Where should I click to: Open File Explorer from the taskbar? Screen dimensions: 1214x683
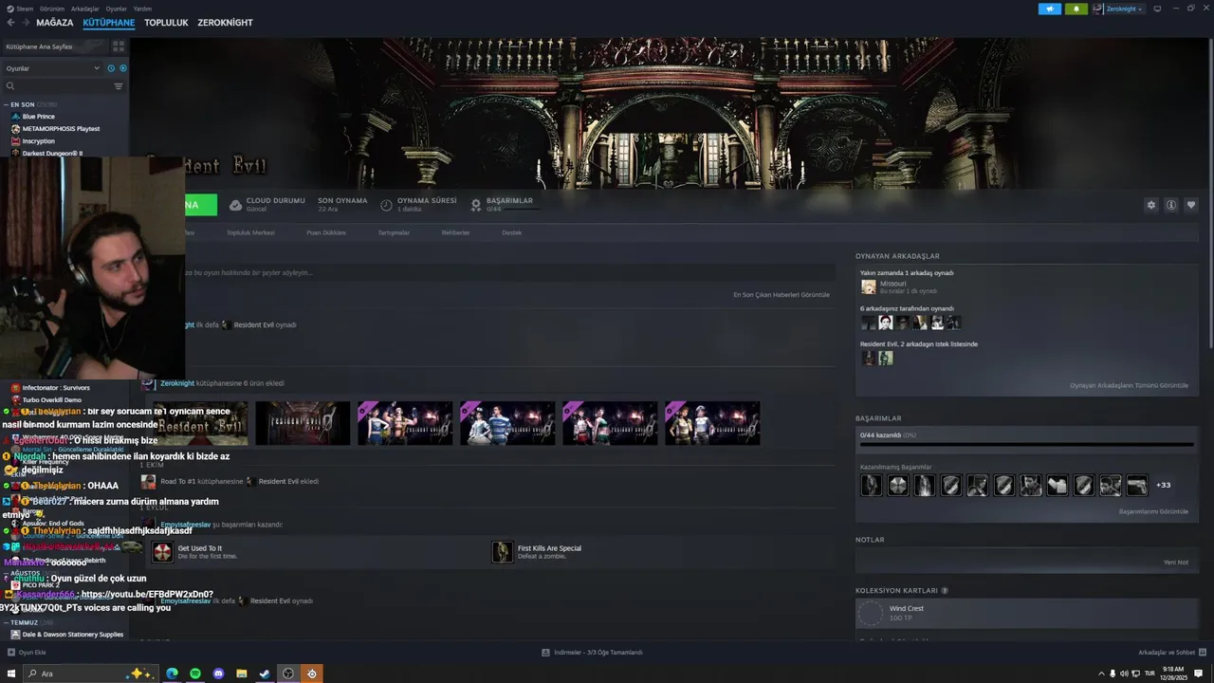tap(242, 674)
